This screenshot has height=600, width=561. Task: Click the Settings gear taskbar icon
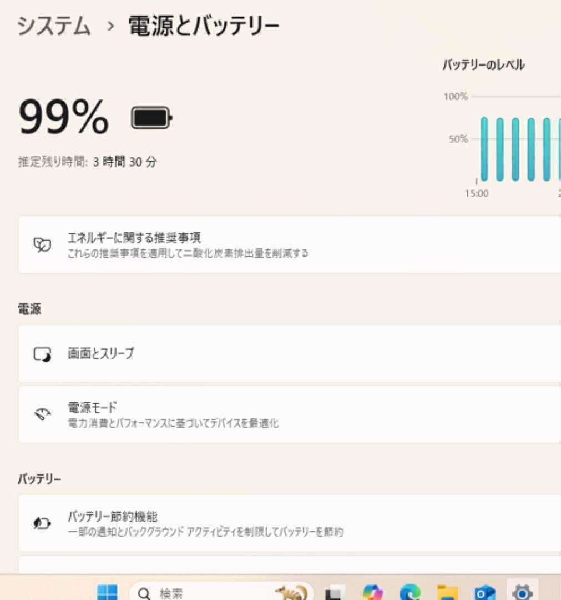[522, 592]
